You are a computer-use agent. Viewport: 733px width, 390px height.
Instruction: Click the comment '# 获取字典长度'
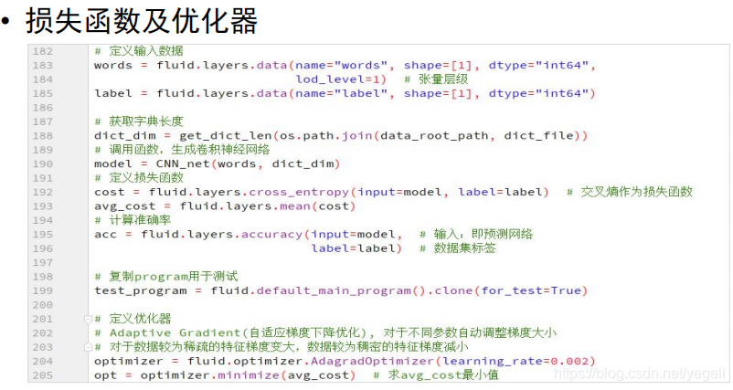(139, 121)
